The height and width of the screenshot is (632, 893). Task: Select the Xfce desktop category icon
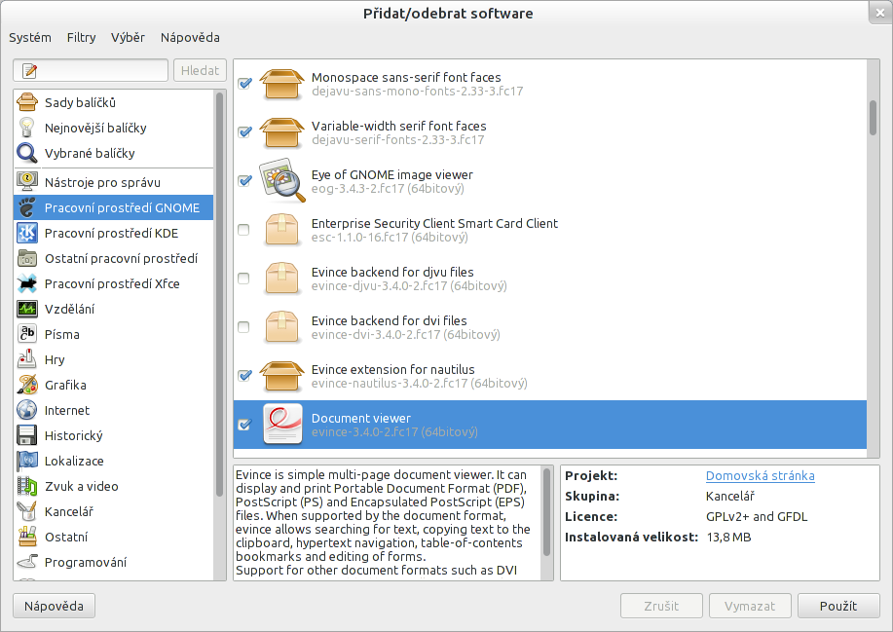pyautogui.click(x=27, y=283)
